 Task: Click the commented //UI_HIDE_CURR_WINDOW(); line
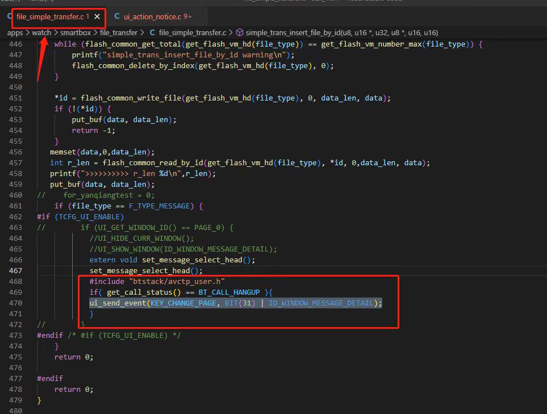click(x=141, y=239)
